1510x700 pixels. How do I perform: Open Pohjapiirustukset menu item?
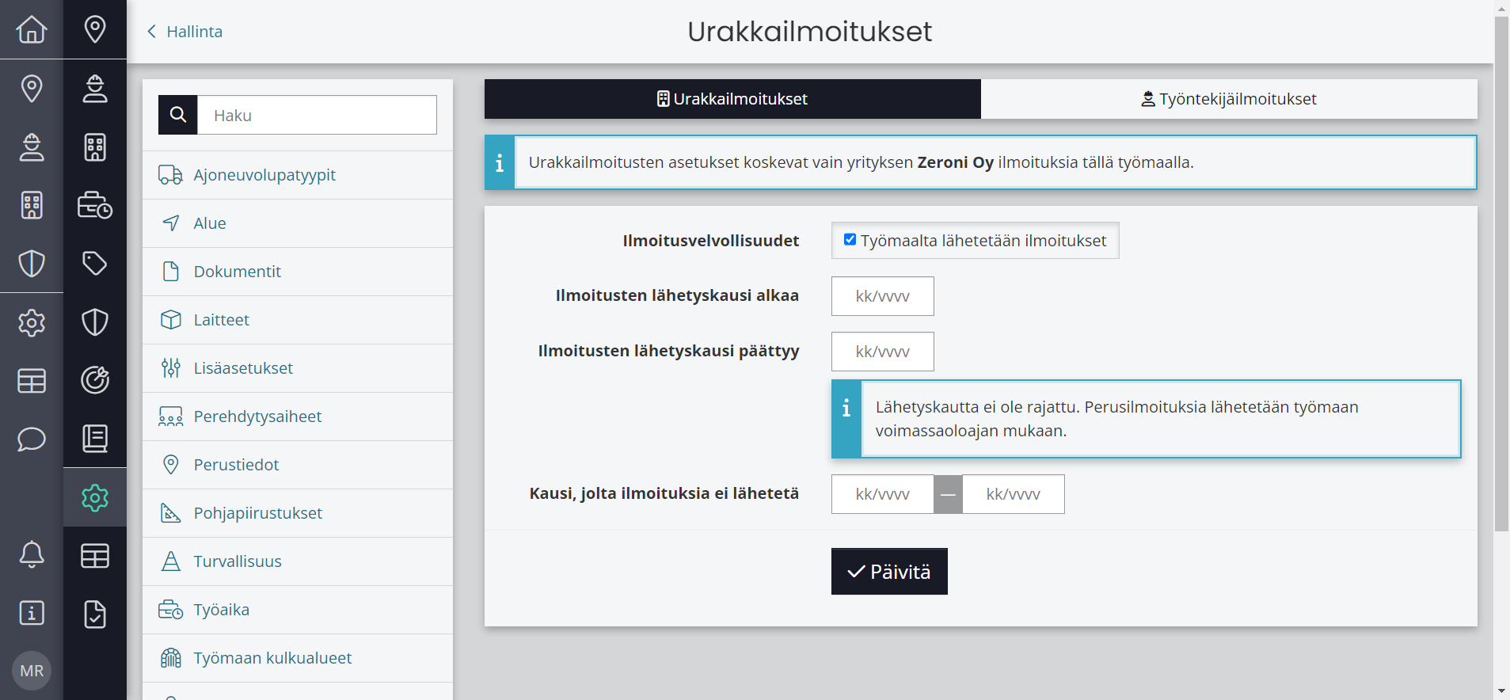click(x=298, y=513)
